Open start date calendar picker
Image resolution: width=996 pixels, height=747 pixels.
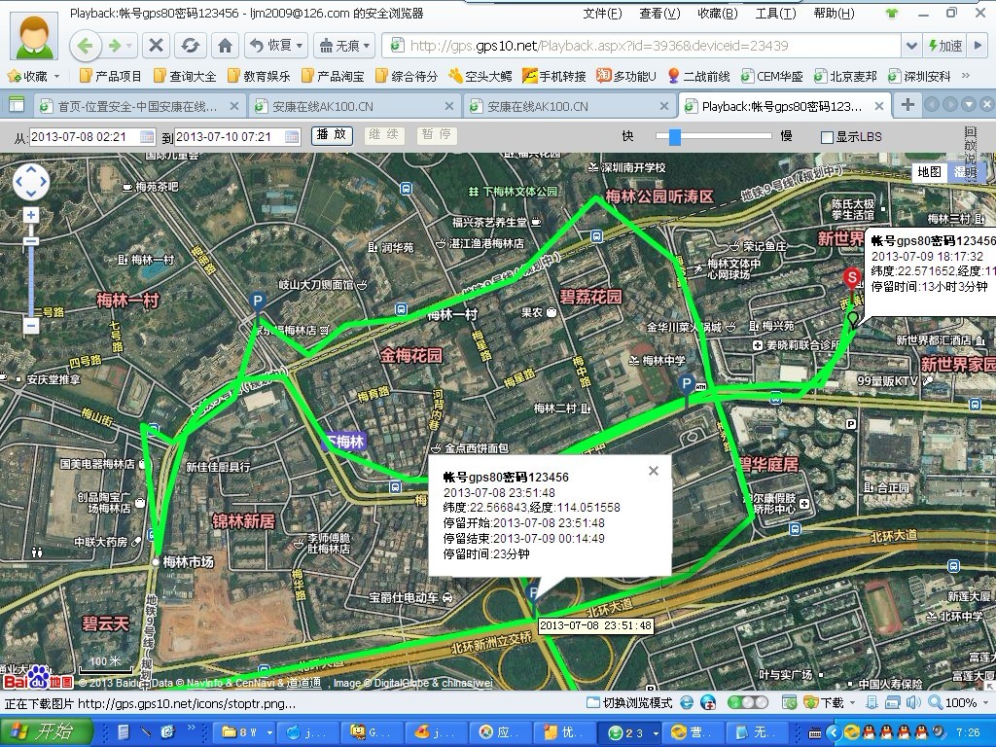pyautogui.click(x=147, y=137)
